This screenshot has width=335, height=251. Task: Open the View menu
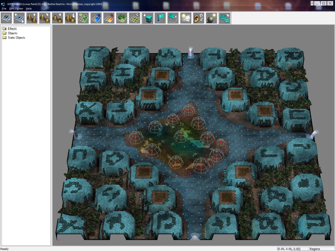[x=20, y=9]
